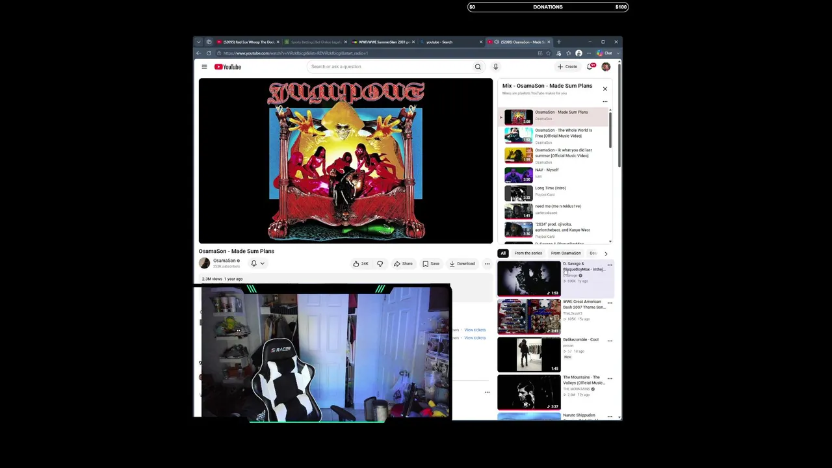Viewport: 832px width, 468px height.
Task: Download the video
Action: (462, 263)
